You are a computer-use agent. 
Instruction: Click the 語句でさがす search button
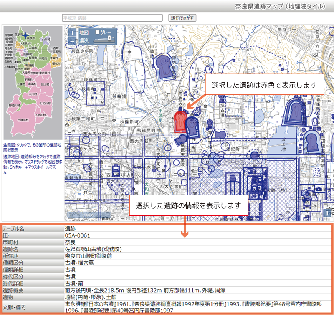[182, 18]
